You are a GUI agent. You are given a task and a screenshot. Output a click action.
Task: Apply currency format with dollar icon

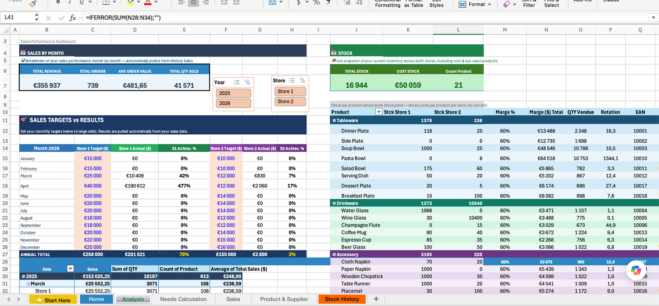click(x=299, y=2)
